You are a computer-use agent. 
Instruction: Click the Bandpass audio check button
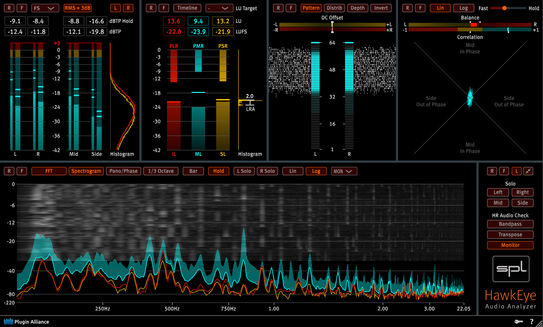[x=510, y=224]
